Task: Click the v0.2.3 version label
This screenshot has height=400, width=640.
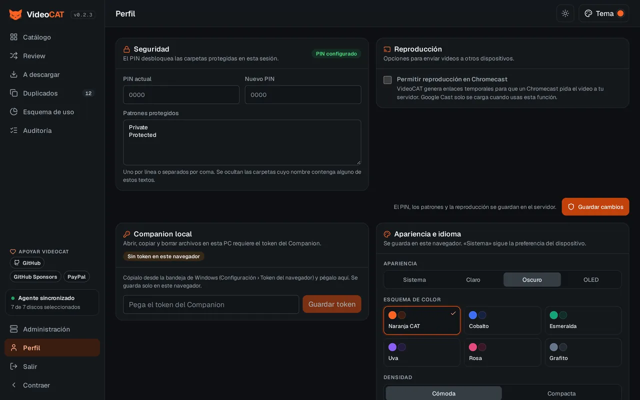Action: point(83,15)
